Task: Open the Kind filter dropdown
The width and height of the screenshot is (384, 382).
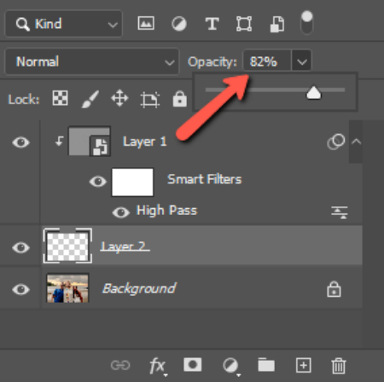Action: [64, 24]
